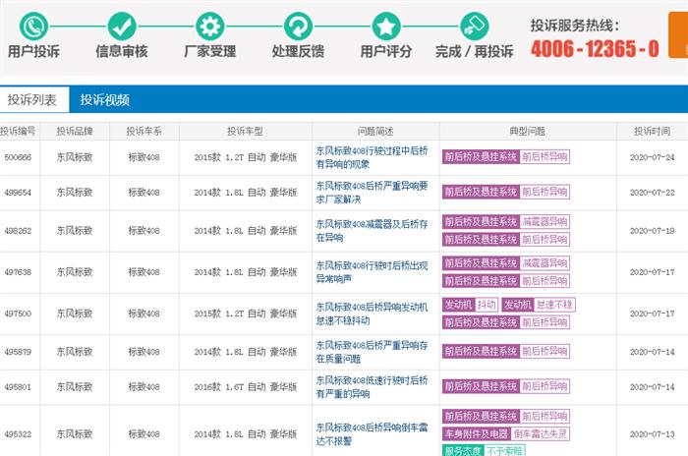Select complaint number 500666
The image size is (688, 456).
[18, 157]
